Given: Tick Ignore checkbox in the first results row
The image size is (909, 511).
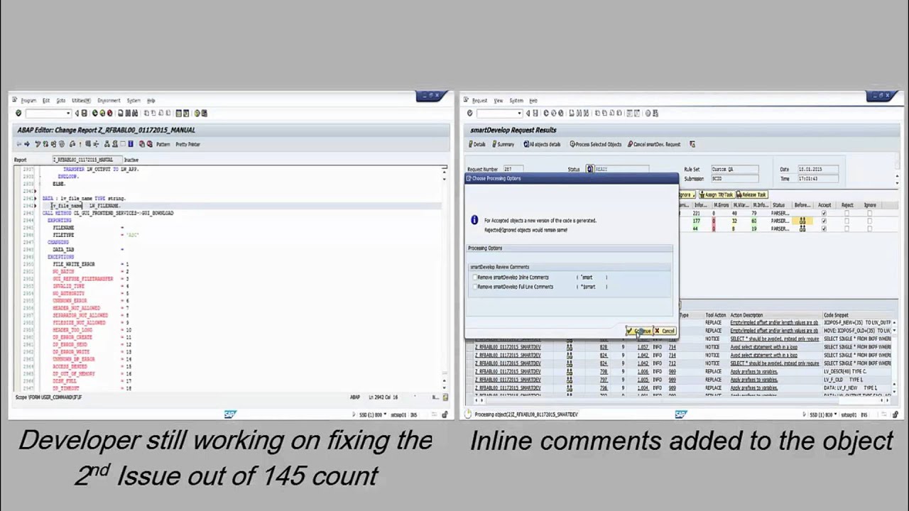Looking at the screenshot, I should coord(869,214).
